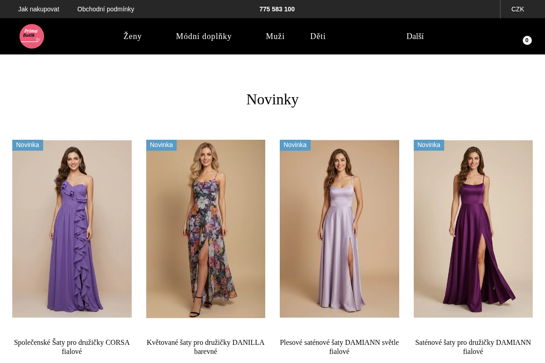View the purple ruffled CORSA dress photo

click(72, 229)
